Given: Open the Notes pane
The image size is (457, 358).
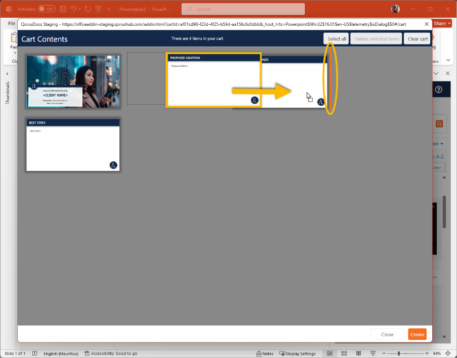Looking at the screenshot, I should 265,353.
